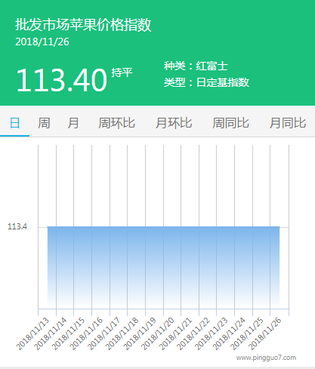Open the 月环比 tab

[x=174, y=123]
